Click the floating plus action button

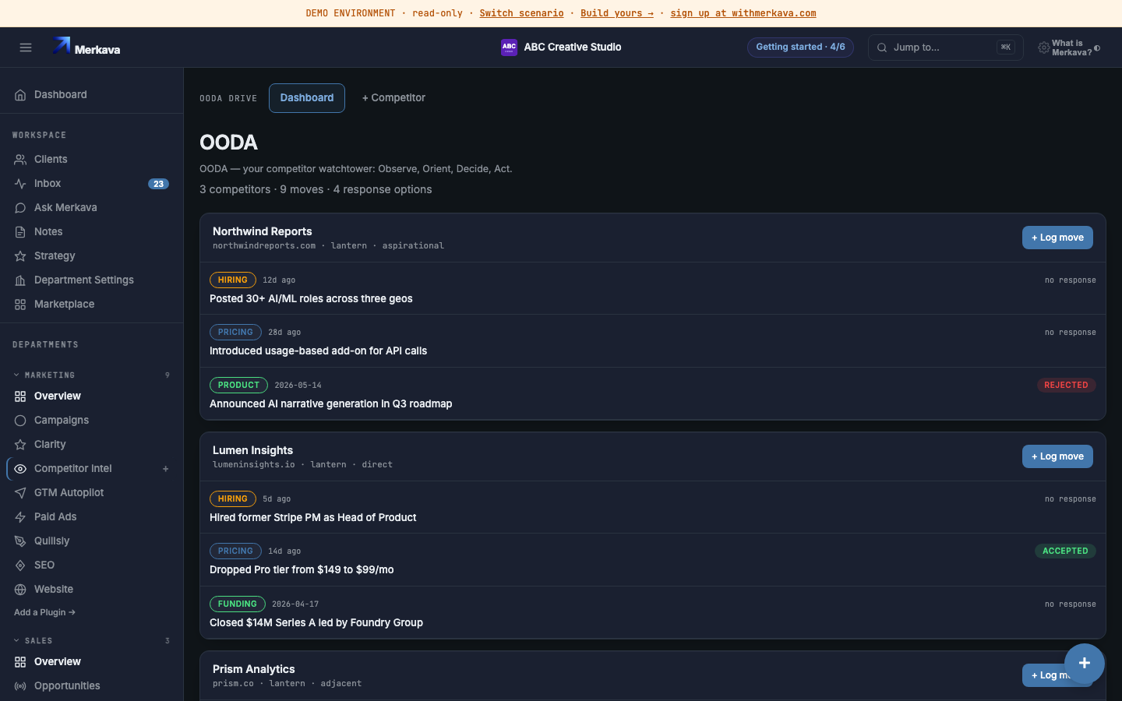pos(1085,664)
